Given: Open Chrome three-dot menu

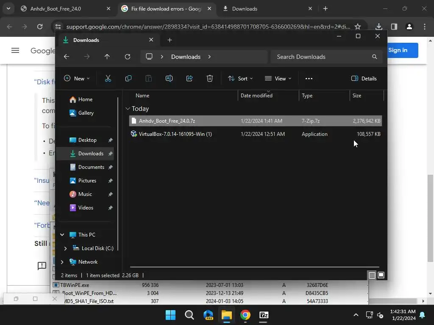Looking at the screenshot, I should 425,27.
